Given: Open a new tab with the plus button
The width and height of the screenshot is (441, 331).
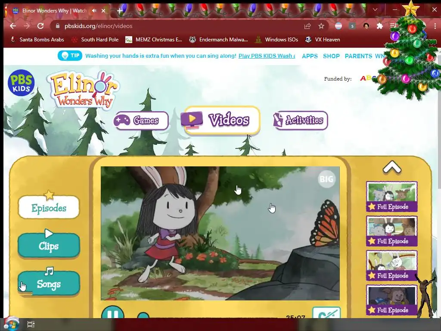Looking at the screenshot, I should tap(120, 11).
